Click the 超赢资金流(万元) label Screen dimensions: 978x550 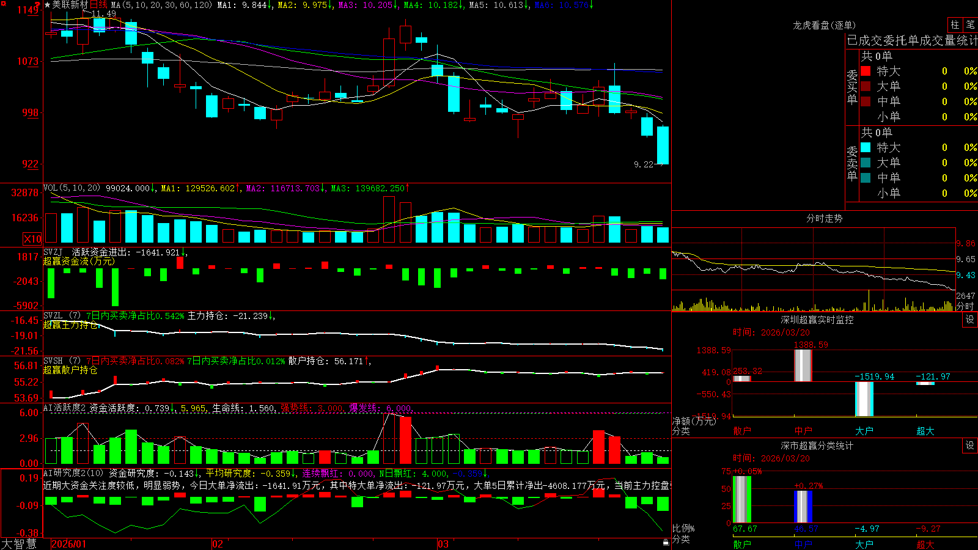[x=79, y=262]
